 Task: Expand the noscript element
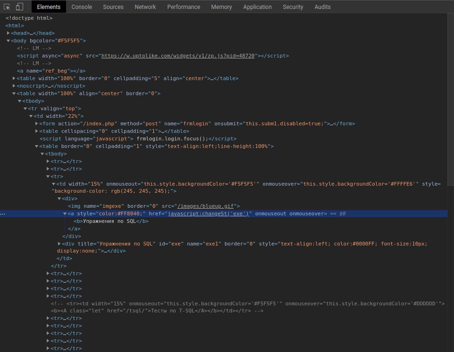[14, 86]
